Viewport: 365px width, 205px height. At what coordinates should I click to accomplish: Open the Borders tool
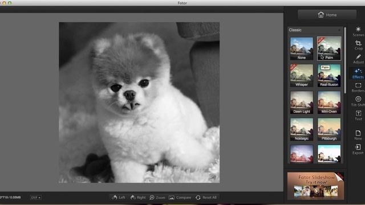pyautogui.click(x=358, y=87)
